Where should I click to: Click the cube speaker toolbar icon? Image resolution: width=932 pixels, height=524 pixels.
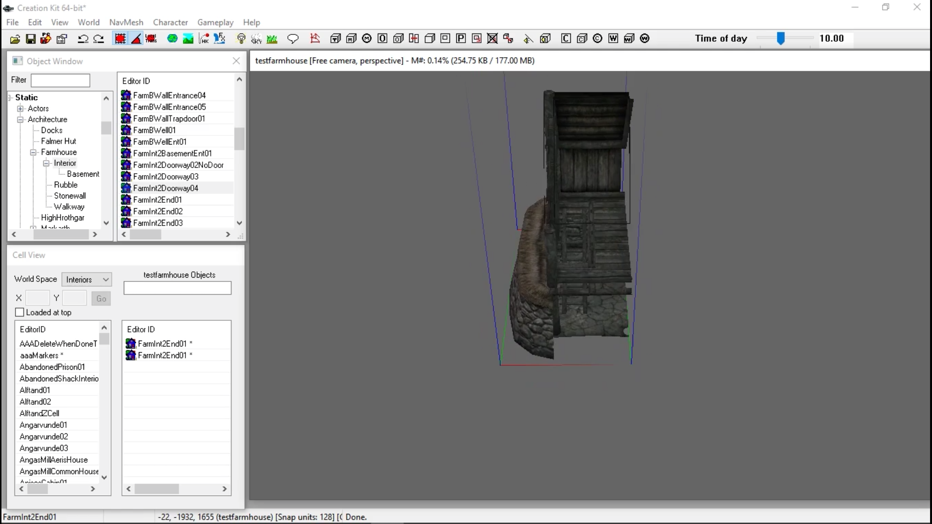coord(545,39)
